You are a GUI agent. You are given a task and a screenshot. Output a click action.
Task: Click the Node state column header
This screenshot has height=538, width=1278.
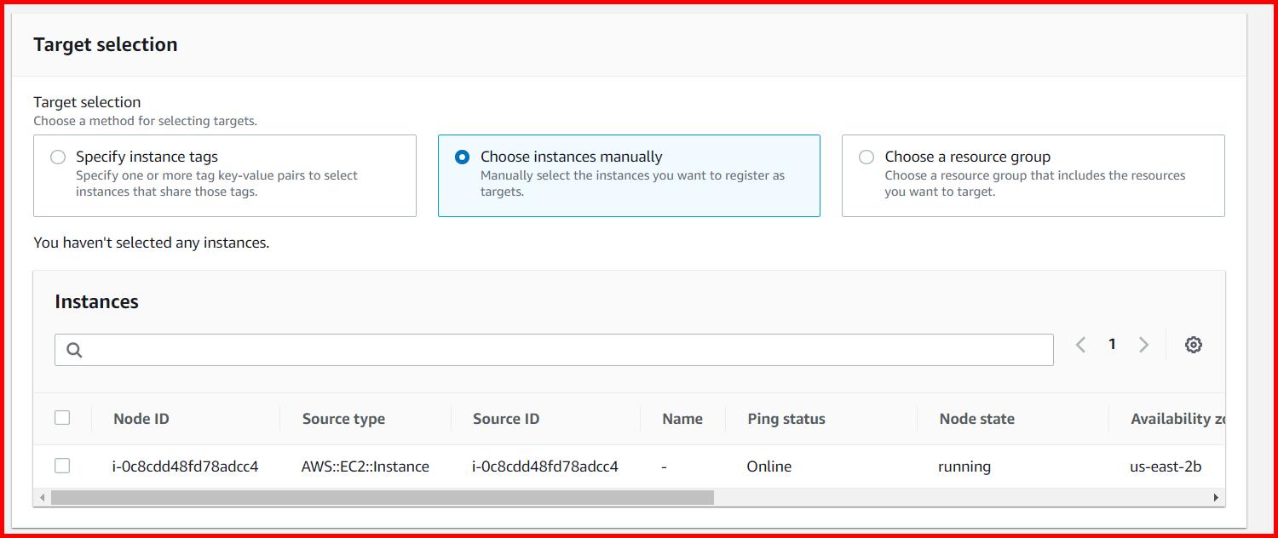[976, 418]
